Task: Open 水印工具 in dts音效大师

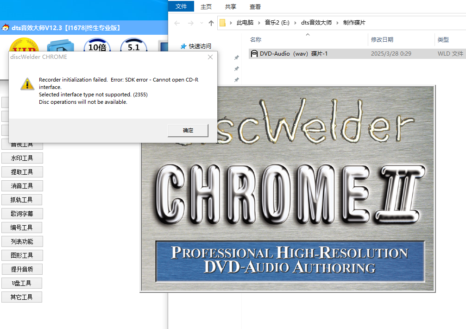Action: click(22, 158)
